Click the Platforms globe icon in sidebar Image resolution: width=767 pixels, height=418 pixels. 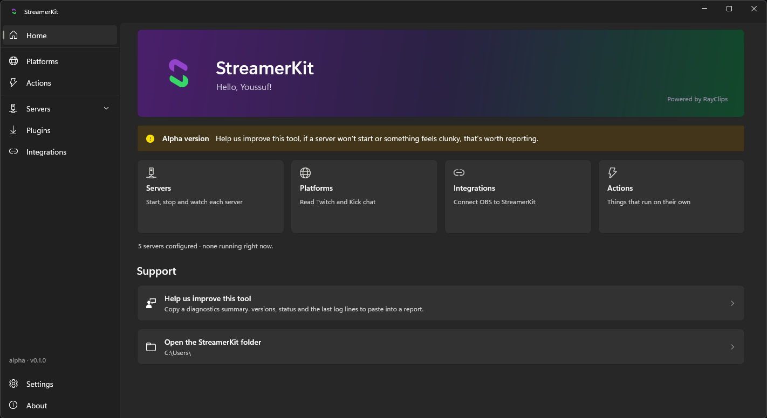point(13,61)
